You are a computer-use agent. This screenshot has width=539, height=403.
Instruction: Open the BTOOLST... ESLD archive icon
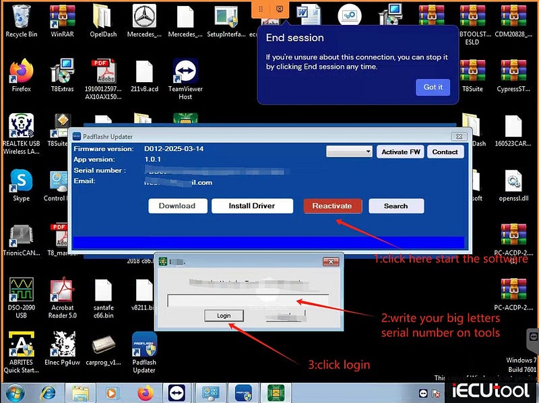[472, 24]
